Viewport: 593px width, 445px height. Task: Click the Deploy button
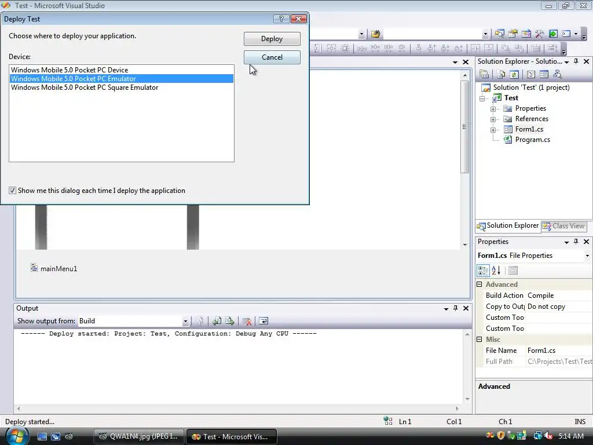tap(272, 39)
